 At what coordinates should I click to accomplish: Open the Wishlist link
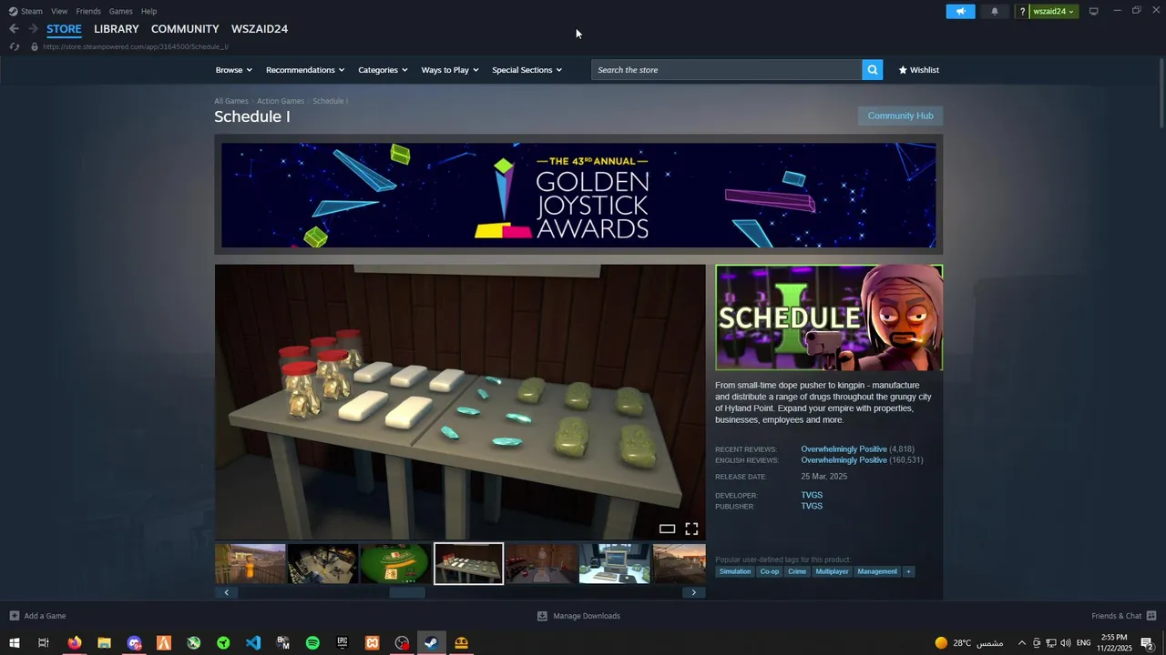coord(918,70)
